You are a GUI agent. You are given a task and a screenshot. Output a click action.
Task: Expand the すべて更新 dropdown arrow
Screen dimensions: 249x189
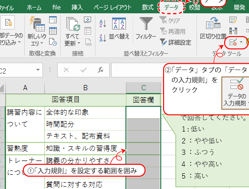[x=79, y=43]
